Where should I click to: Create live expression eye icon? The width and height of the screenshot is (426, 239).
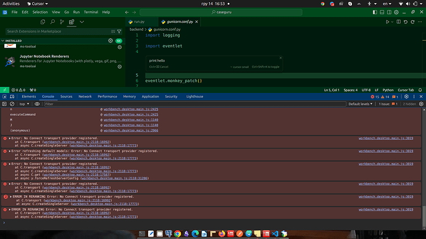[37, 104]
